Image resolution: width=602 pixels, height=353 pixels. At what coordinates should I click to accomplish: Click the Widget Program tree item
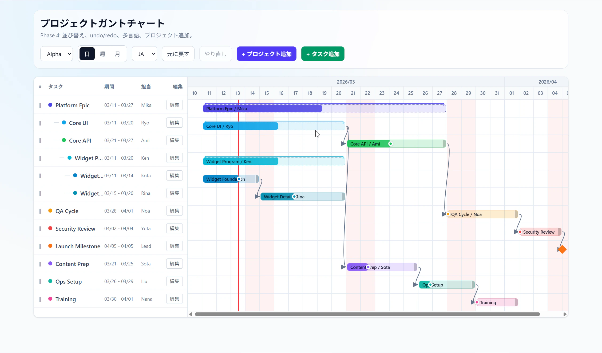coord(88,158)
